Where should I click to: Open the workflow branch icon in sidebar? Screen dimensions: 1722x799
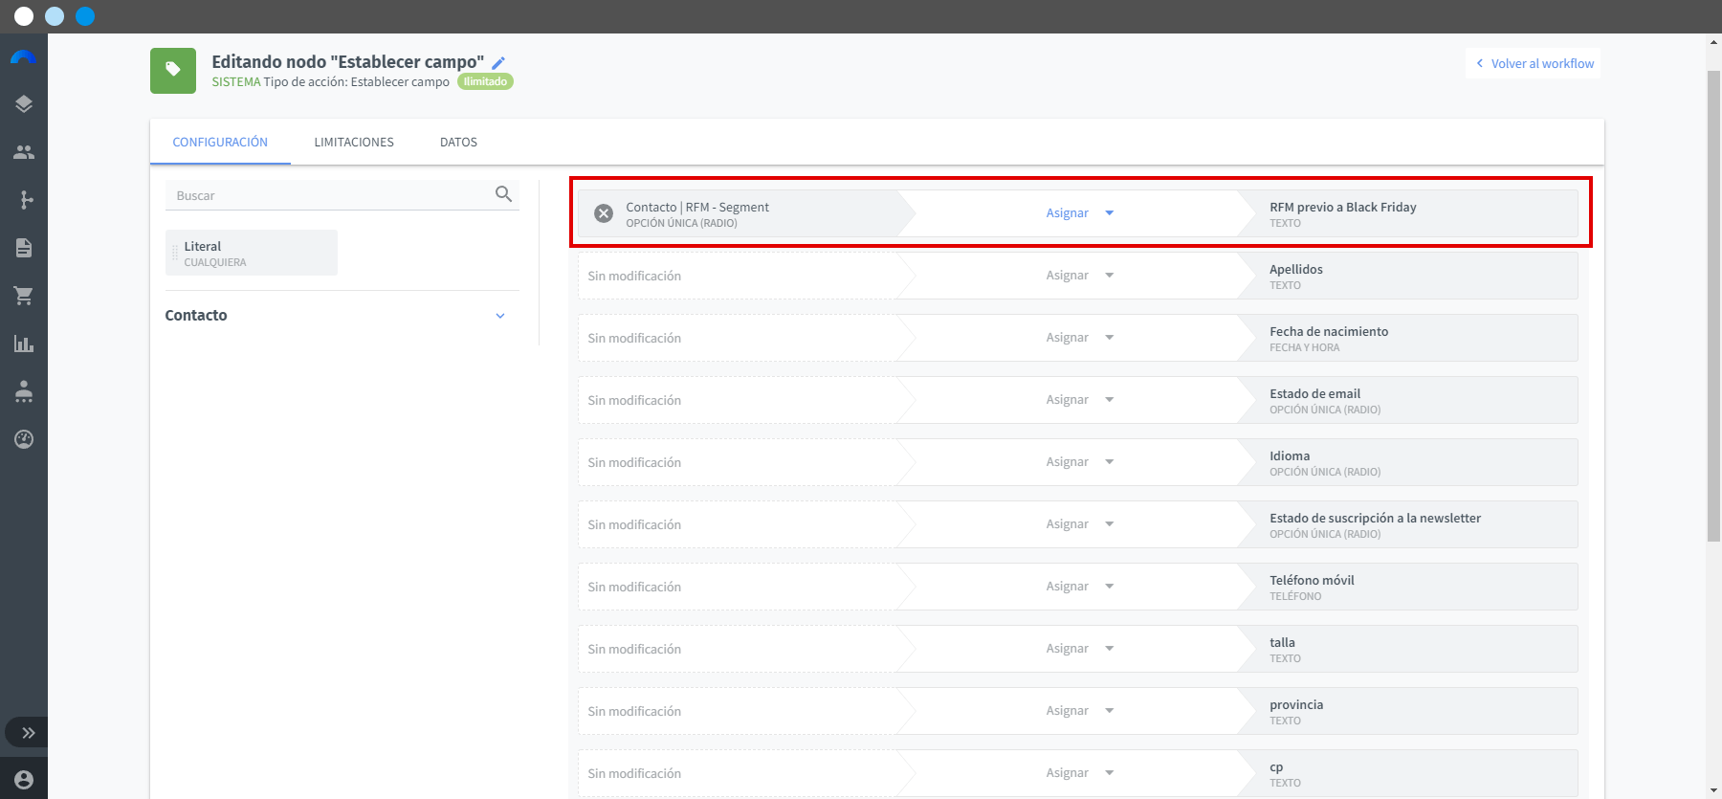(24, 200)
